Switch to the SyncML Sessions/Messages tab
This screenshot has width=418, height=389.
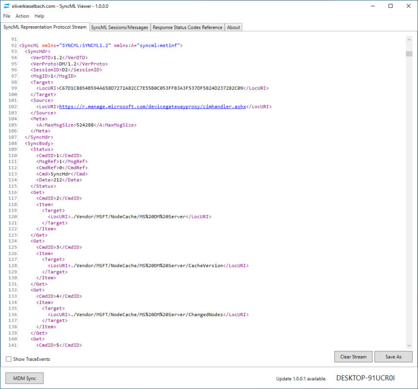click(x=119, y=27)
